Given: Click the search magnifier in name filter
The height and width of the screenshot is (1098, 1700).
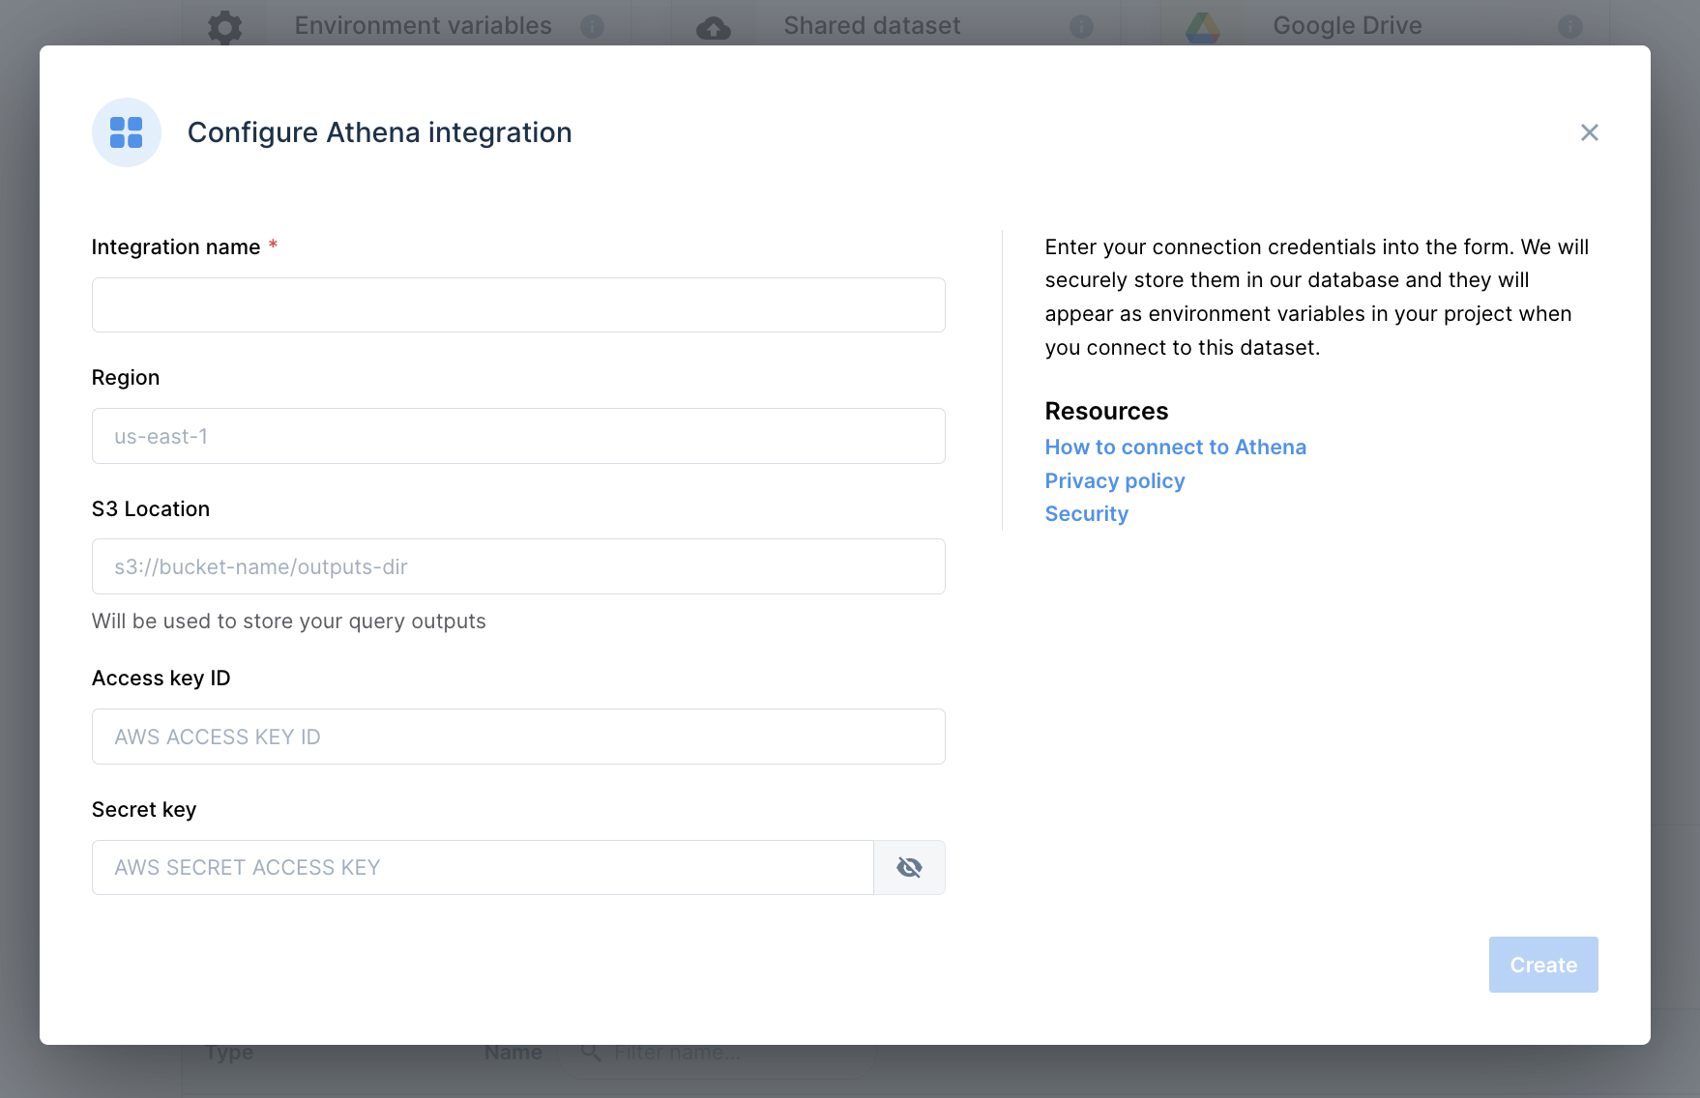Looking at the screenshot, I should coord(591,1053).
